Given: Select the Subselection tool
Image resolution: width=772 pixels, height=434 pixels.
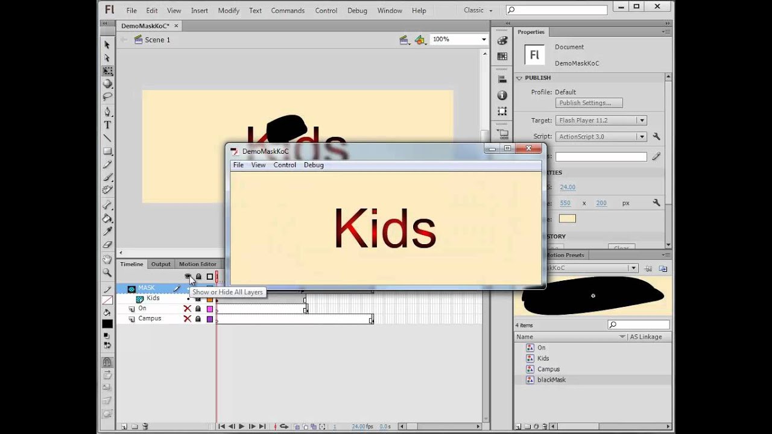Looking at the screenshot, I should [x=107, y=58].
